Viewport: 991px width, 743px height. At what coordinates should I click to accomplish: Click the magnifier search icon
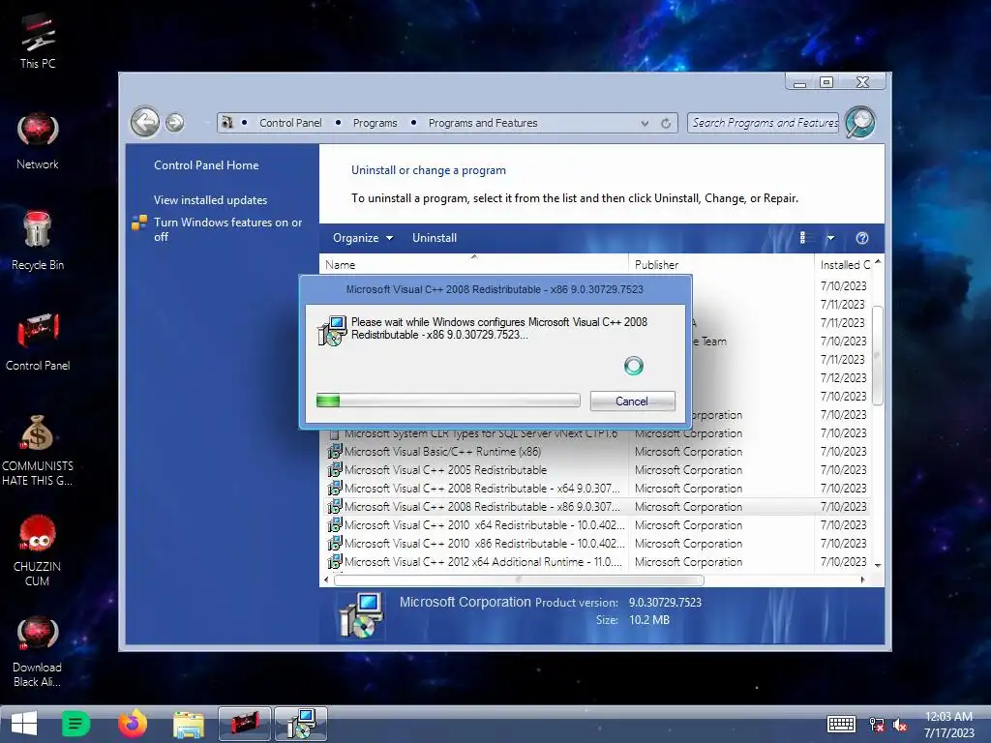[860, 122]
